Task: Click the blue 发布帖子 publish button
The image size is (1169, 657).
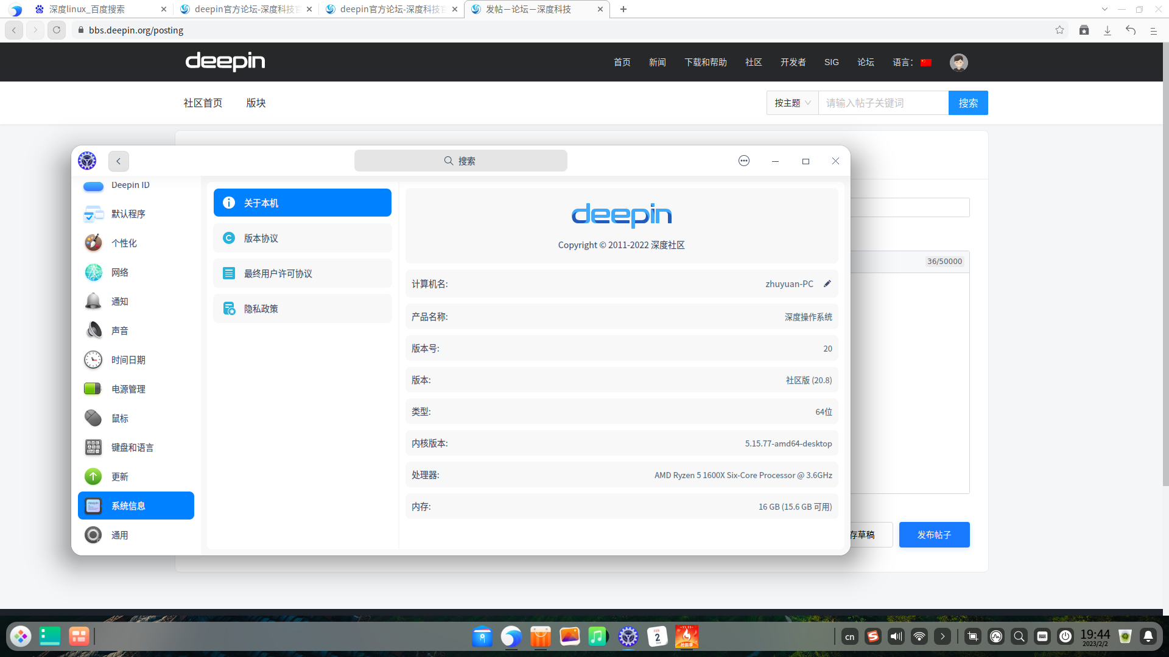Action: tap(934, 535)
